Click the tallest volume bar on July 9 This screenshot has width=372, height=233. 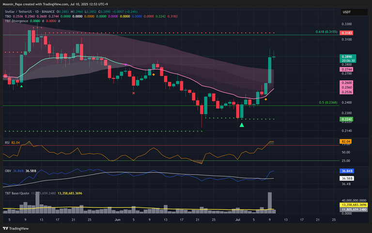[270, 203]
